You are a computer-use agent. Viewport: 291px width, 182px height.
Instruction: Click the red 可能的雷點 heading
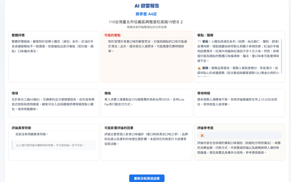pos(112,35)
